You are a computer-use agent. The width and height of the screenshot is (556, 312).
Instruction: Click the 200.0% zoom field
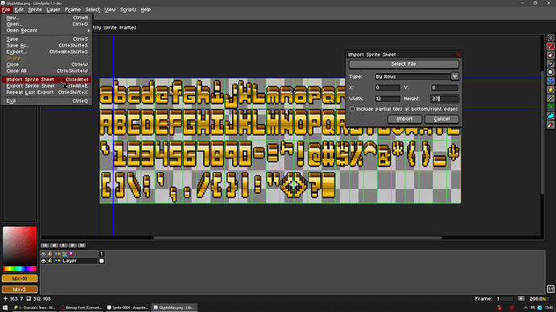[x=538, y=299]
